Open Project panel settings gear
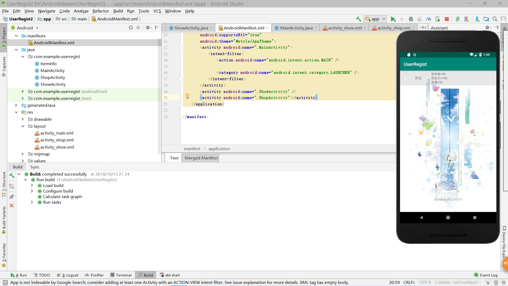This screenshot has width=508, height=286. pyautogui.click(x=149, y=28)
